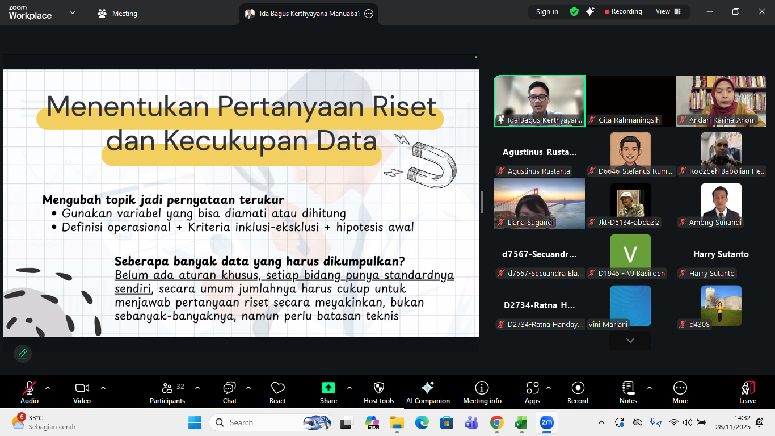Screen dimensions: 775x436
Task: Open Meeting info
Action: coord(482,392)
